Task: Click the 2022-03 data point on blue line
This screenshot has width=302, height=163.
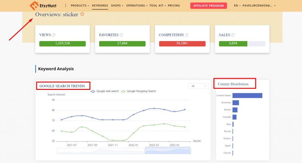Action: [x=154, y=108]
